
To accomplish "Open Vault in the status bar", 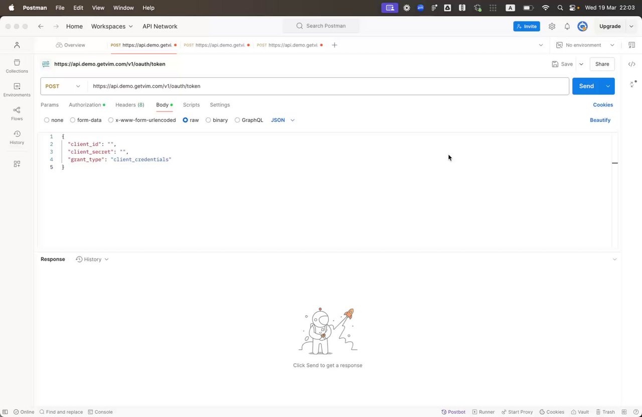I will pos(579,412).
